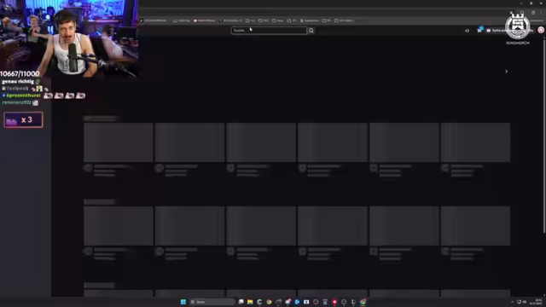This screenshot has height=307, width=546.
Task: Click the taskbar search box
Action: (x=212, y=302)
